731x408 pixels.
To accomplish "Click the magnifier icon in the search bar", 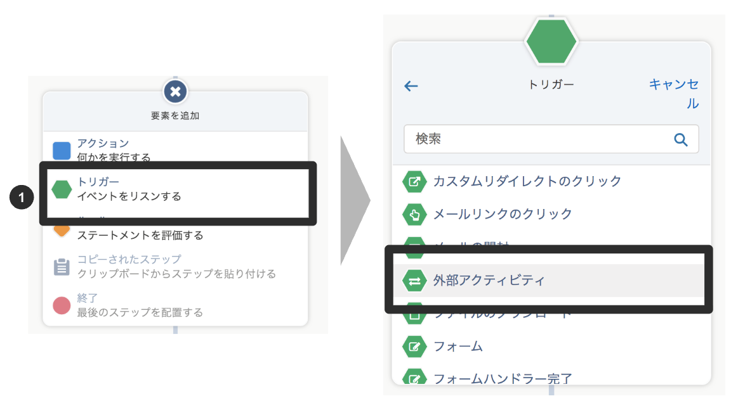I will coord(682,139).
